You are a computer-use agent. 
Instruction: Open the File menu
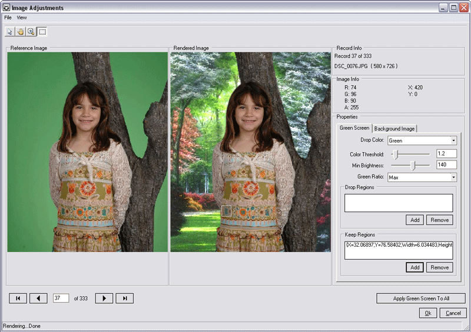(8, 18)
